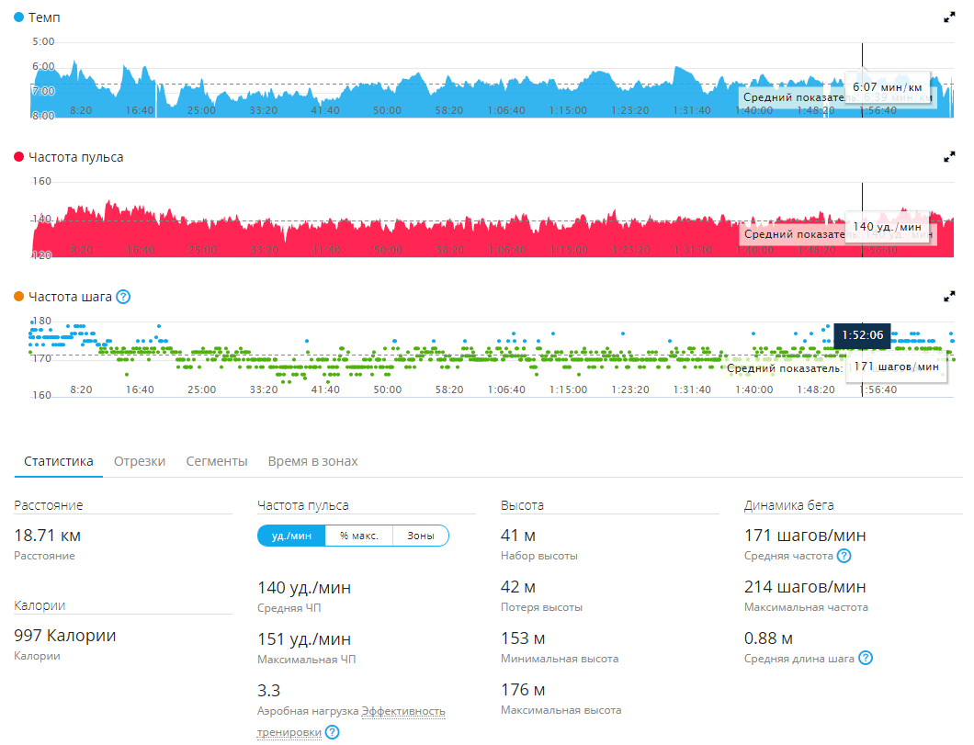Image resolution: width=974 pixels, height=745 pixels.
Task: Open help for Средняя длина шага
Action: click(865, 659)
